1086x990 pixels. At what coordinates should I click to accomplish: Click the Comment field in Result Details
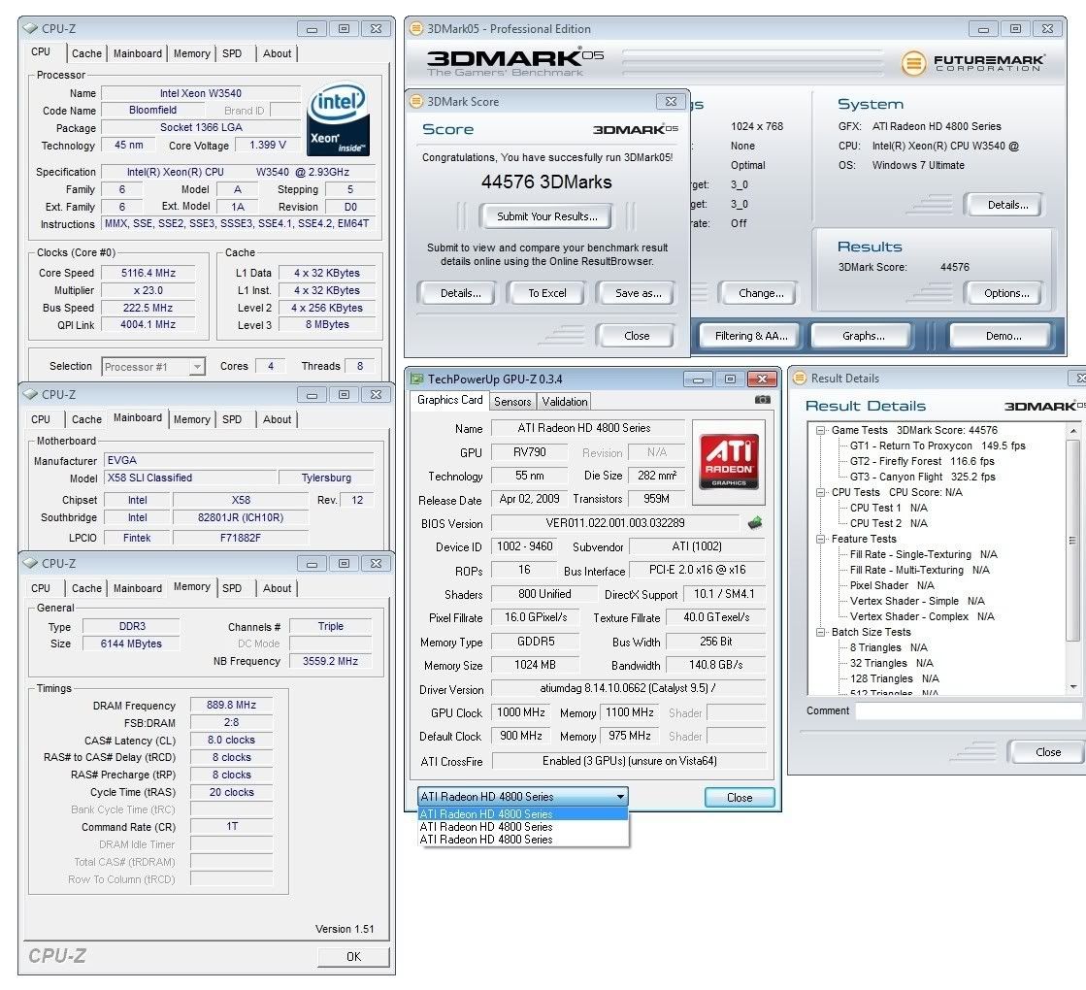pyautogui.click(x=969, y=710)
